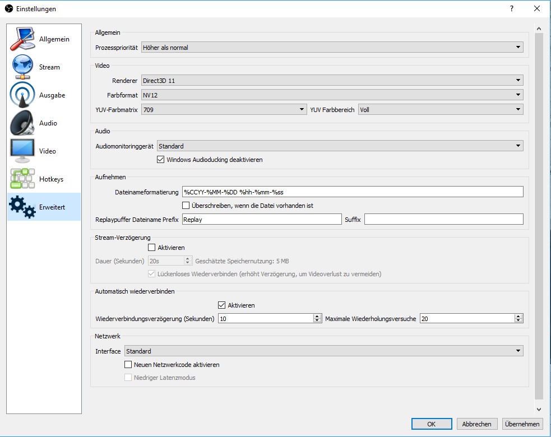Open the Prozesspriorität dropdown
This screenshot has width=551, height=437.
[332, 48]
